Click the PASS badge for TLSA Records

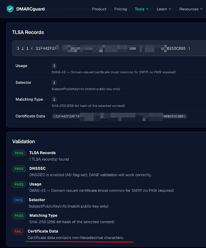19,153
